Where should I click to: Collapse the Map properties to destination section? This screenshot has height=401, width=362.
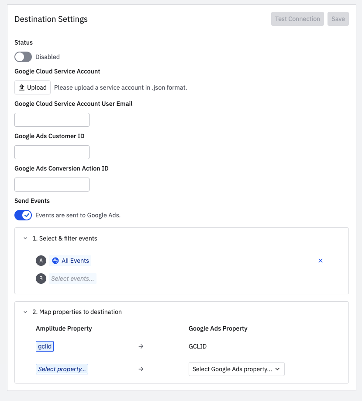pyautogui.click(x=25, y=312)
